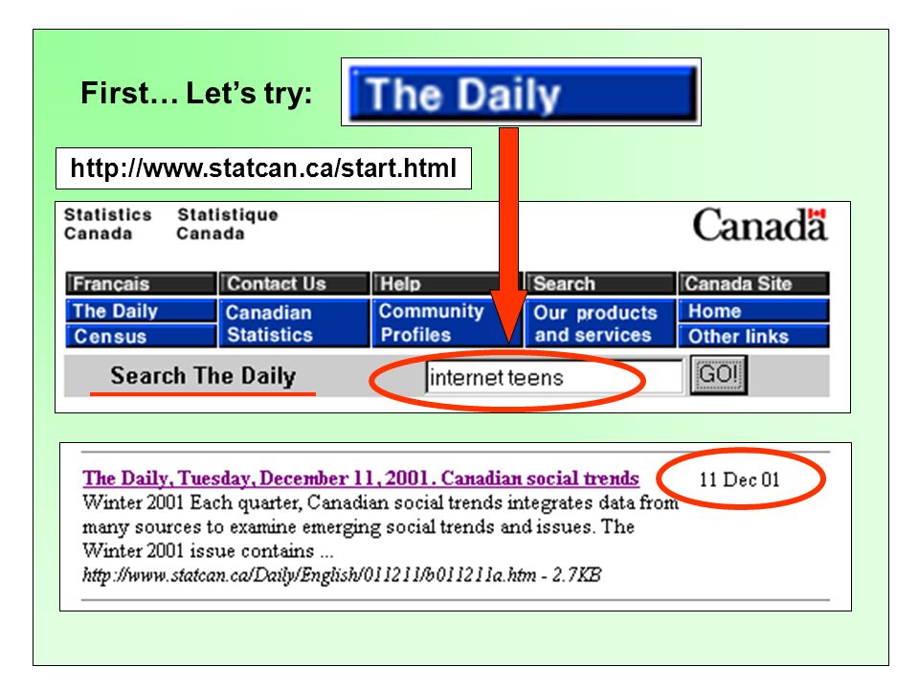Select the Census menu button
919x689 pixels.
(x=141, y=336)
